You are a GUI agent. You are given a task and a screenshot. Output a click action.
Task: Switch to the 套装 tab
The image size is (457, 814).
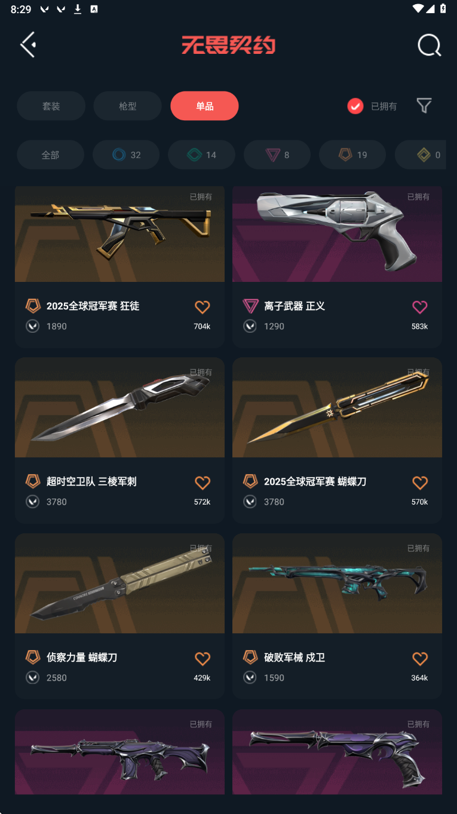coord(51,106)
